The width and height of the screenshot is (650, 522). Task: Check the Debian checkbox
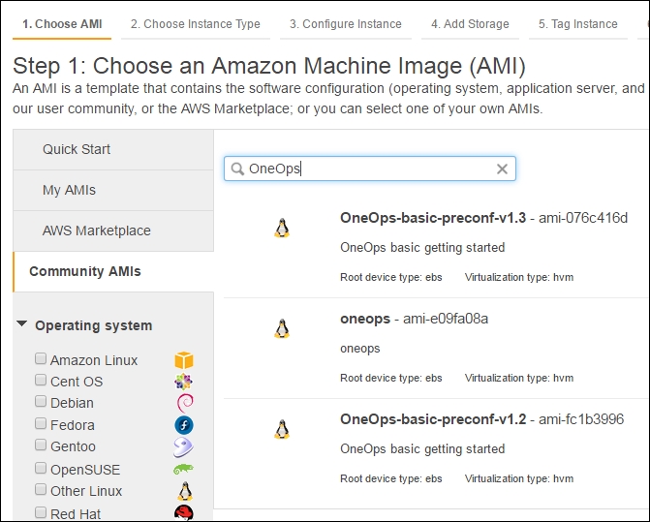pos(41,401)
